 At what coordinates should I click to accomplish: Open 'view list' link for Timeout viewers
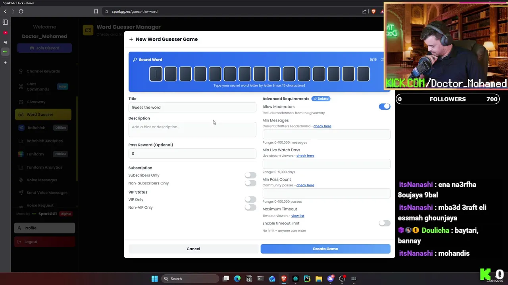coord(298,216)
